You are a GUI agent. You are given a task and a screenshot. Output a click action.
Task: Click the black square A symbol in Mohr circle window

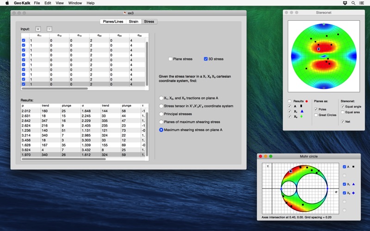tap(353, 167)
